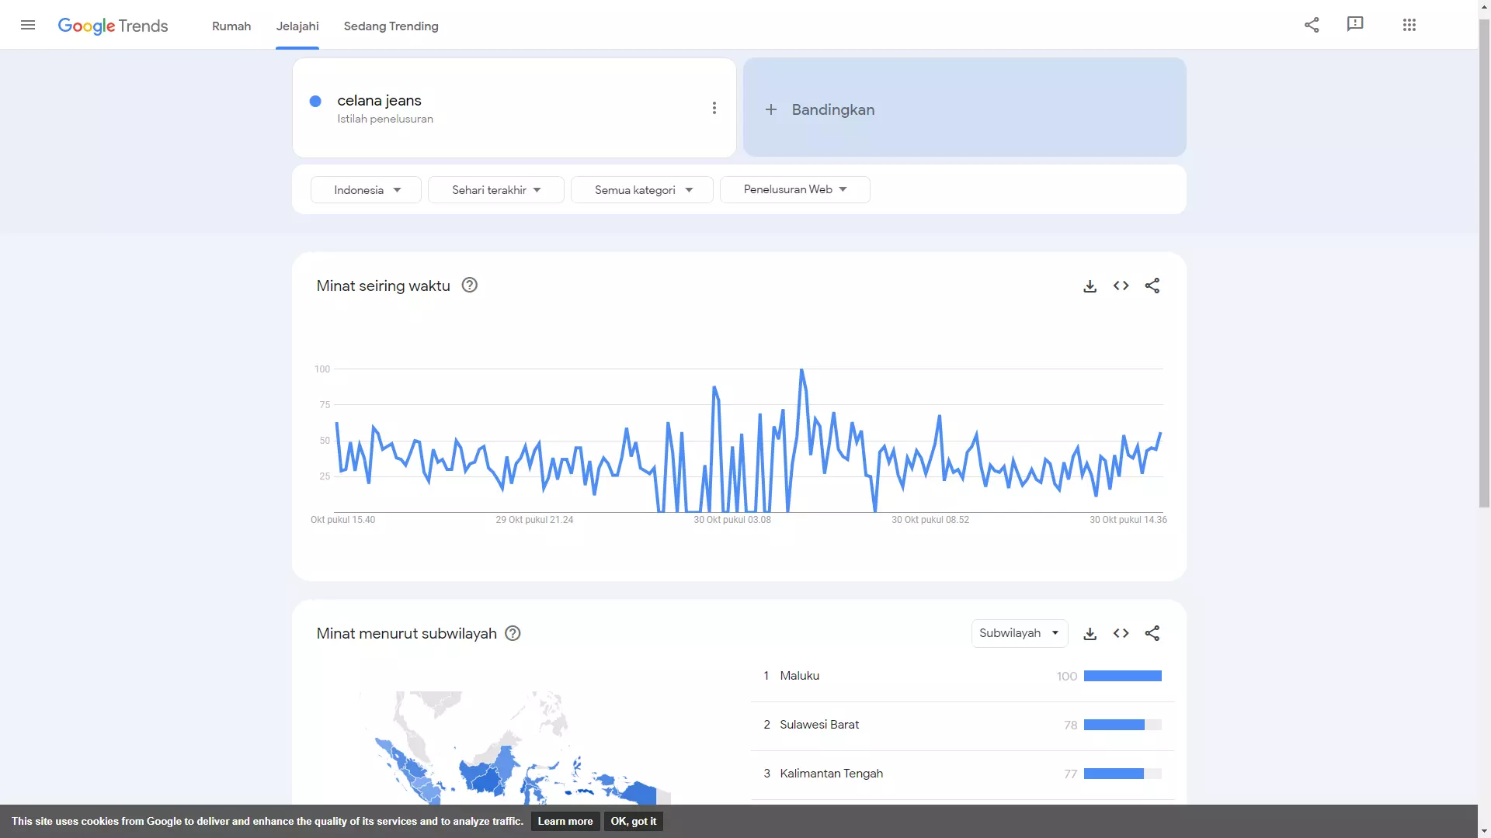The width and height of the screenshot is (1491, 838).
Task: Open options menu for celana jeans term
Action: [x=714, y=107]
